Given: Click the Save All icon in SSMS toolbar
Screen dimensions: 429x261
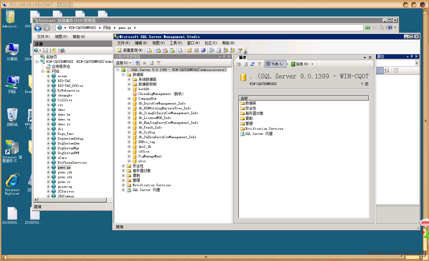Looking at the screenshot, I should coord(203,50).
